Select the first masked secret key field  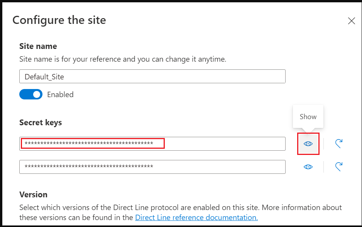tap(152, 144)
